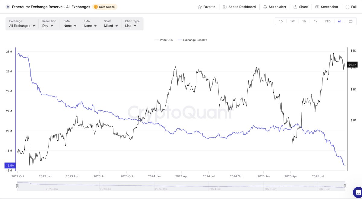Select the 1D time range
This screenshot has height=199, width=362.
coord(281,21)
